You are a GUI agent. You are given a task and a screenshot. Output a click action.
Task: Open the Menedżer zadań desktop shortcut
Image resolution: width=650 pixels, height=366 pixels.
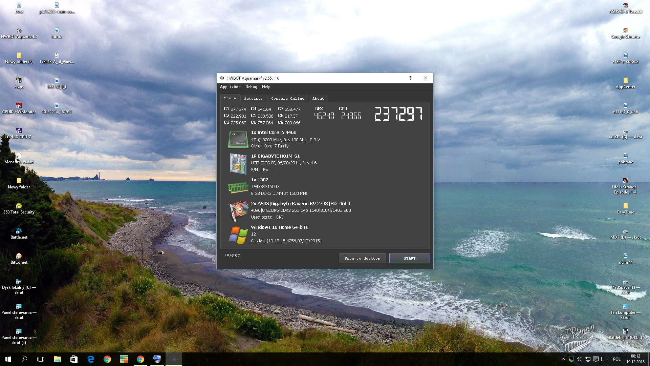click(x=19, y=159)
